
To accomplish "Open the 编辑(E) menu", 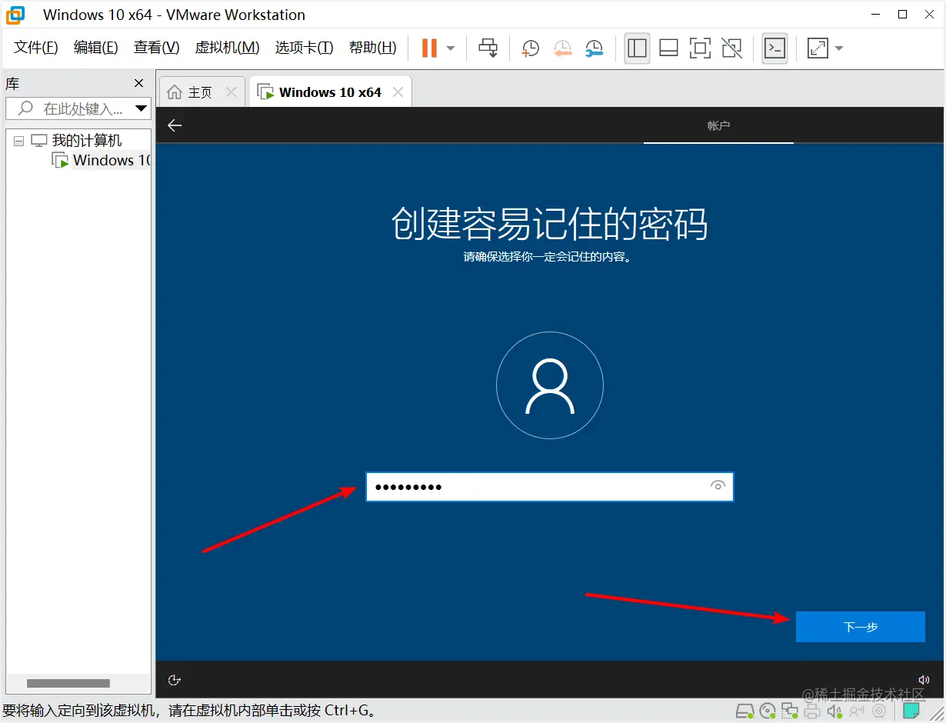I will pos(96,48).
